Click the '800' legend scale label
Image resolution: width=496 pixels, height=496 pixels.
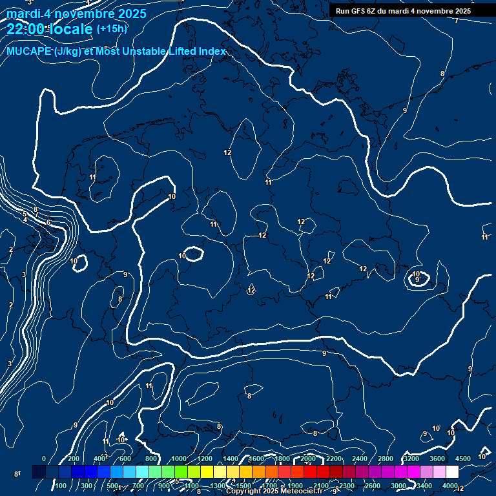coord(151,459)
